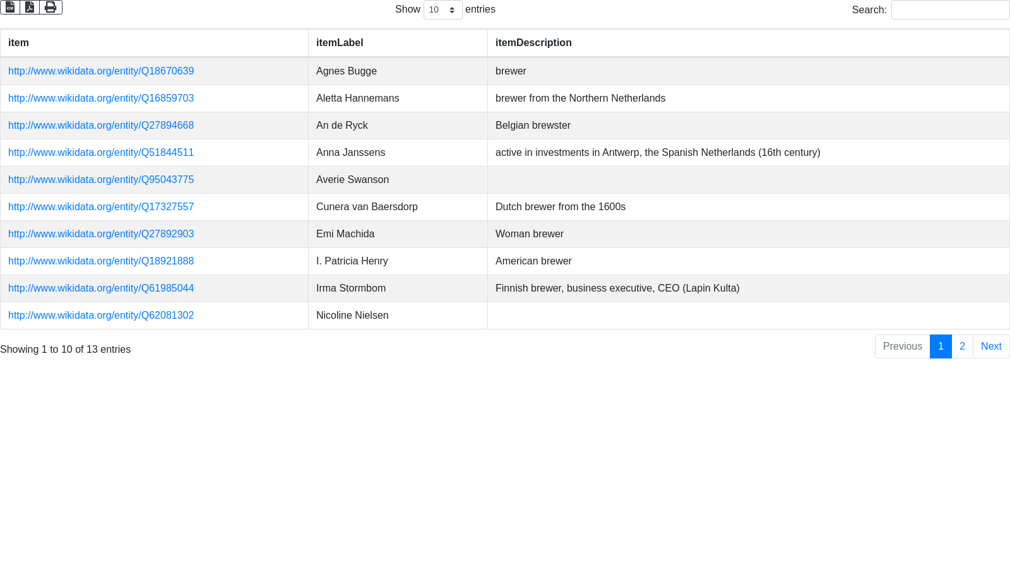Image resolution: width=1010 pixels, height=568 pixels.
Task: Open Agnes Bugge's Wikidata link Q18670639
Action: (x=101, y=71)
